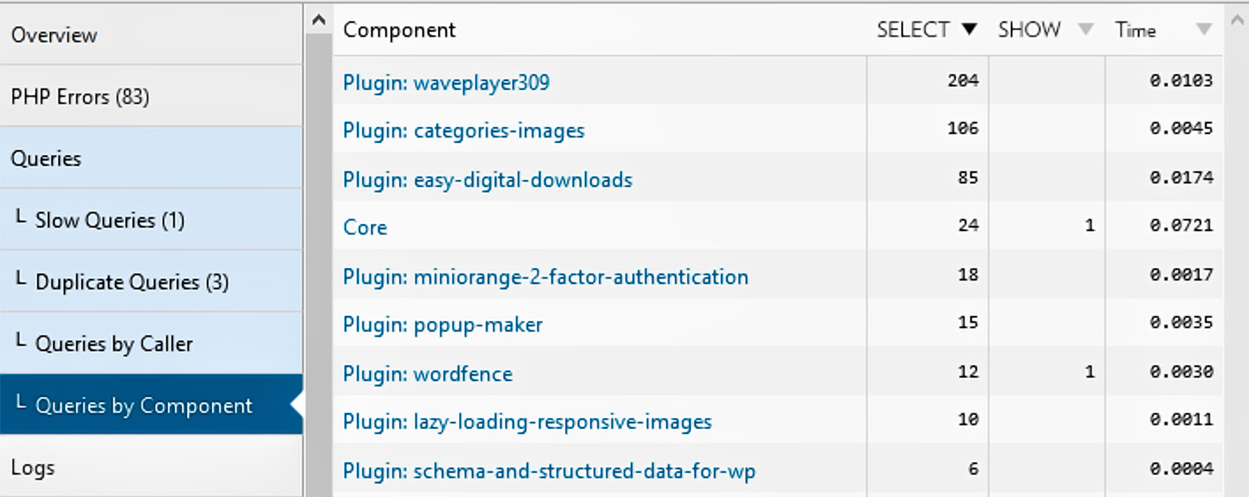Filter by Plugin: waveplayer309
1249x497 pixels.
(446, 83)
